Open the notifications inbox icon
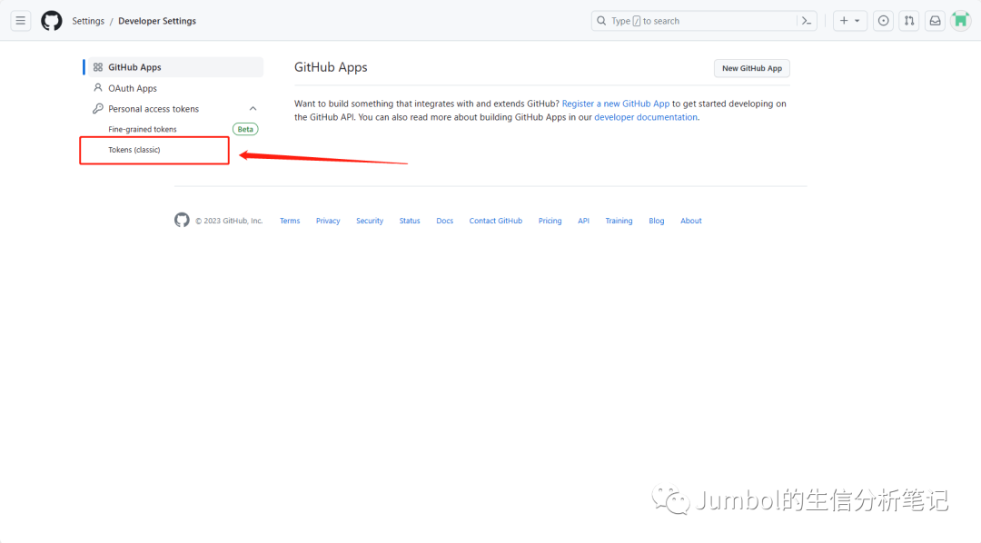 (935, 21)
